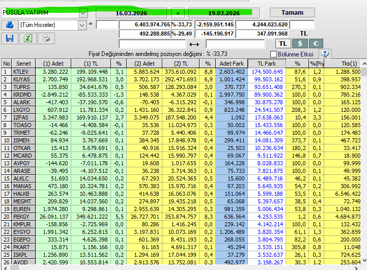The height and width of the screenshot is (270, 367).
Task: Click the total value 4.244.023.620
Action: 262,25
